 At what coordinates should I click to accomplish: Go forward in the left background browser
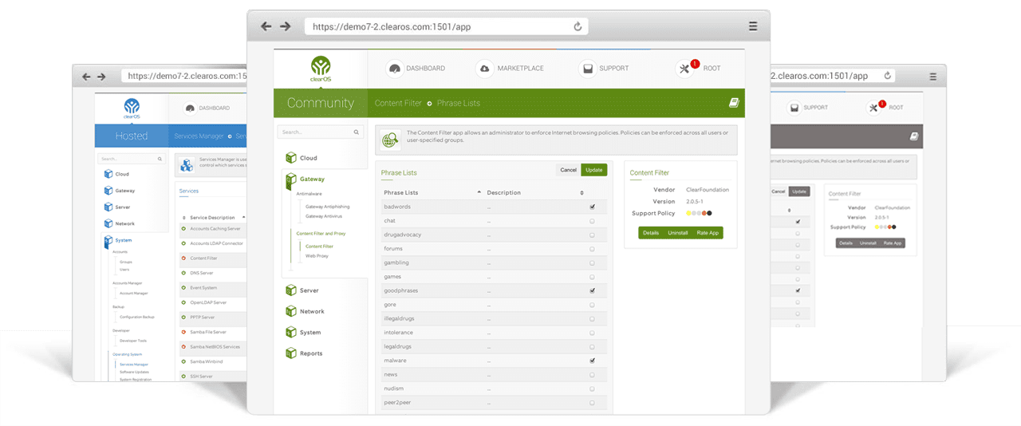point(101,77)
